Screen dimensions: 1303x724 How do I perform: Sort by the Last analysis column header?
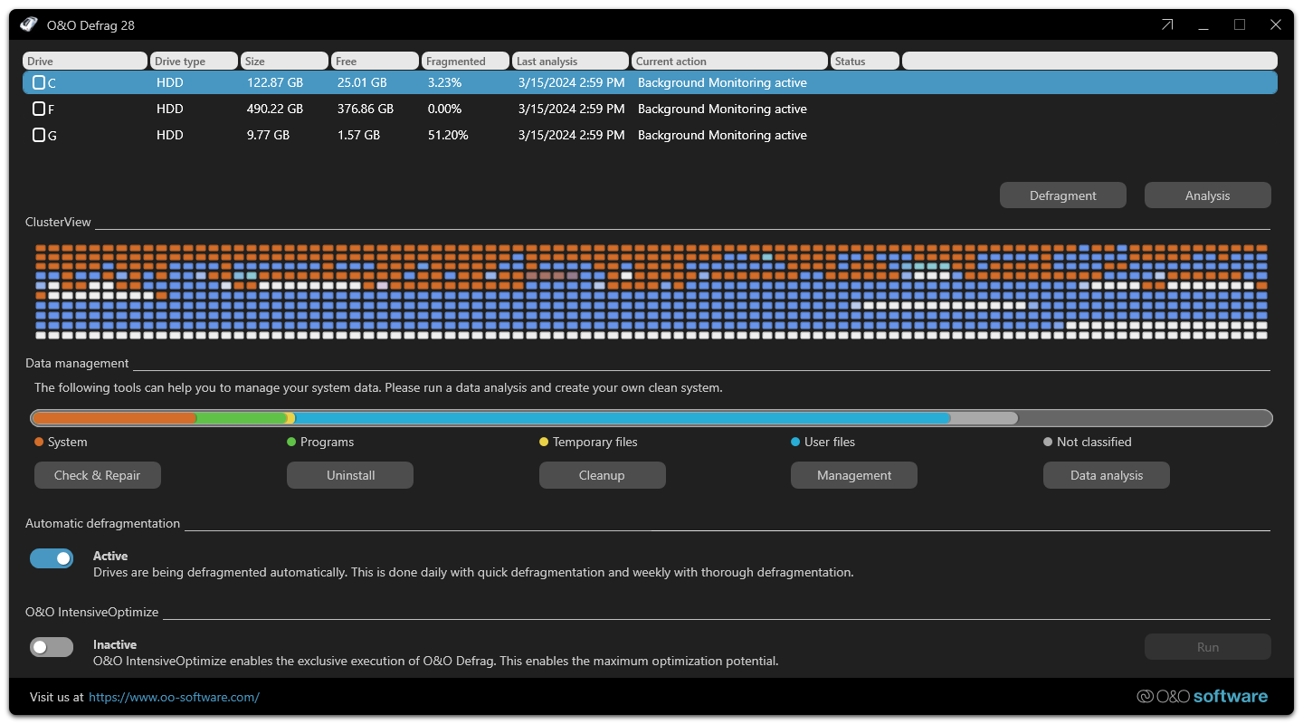pos(570,61)
